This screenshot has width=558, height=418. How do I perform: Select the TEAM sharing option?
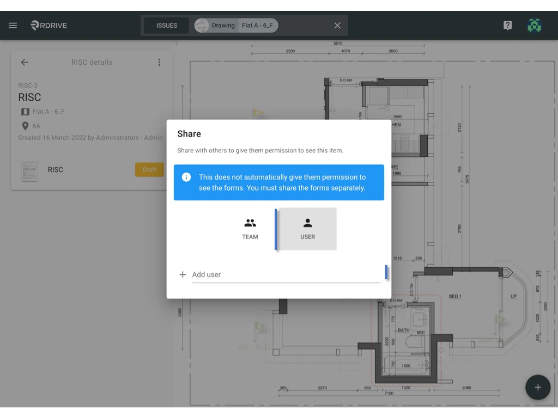click(x=250, y=228)
